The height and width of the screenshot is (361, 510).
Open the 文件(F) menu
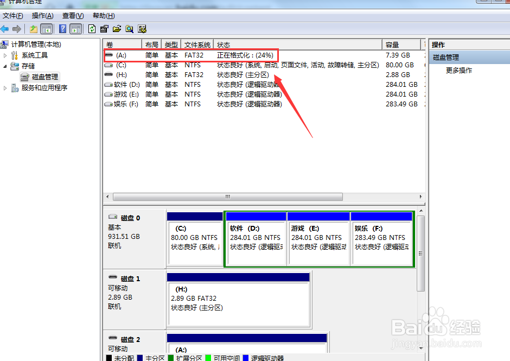click(12, 16)
